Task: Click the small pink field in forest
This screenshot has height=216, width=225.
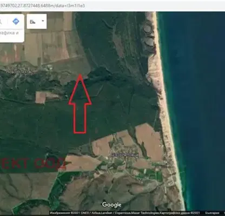Action: pos(41,97)
